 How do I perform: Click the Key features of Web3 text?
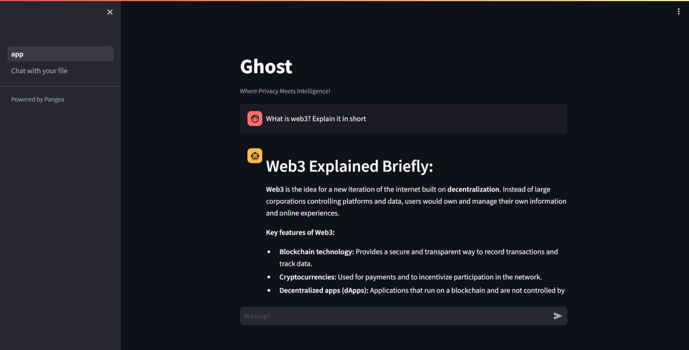(300, 233)
